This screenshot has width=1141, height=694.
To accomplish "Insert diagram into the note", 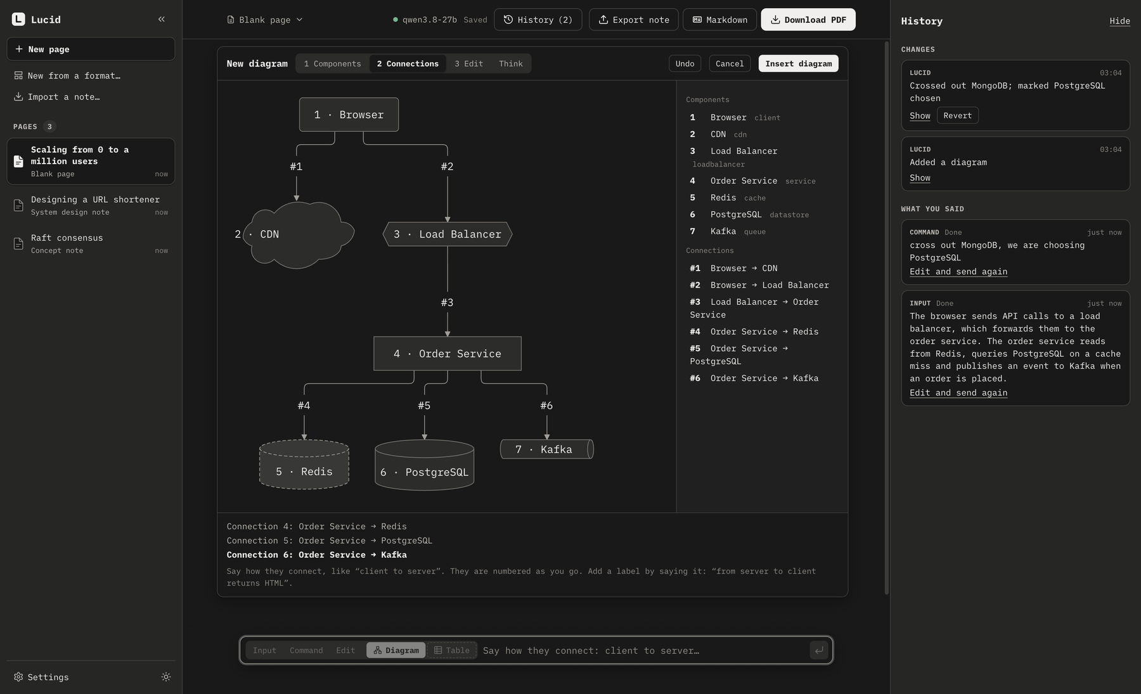I will click(x=798, y=63).
